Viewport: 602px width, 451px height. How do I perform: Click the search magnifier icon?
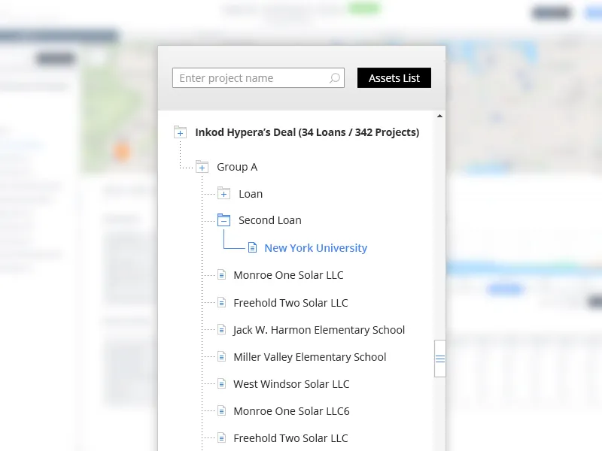[x=335, y=78]
